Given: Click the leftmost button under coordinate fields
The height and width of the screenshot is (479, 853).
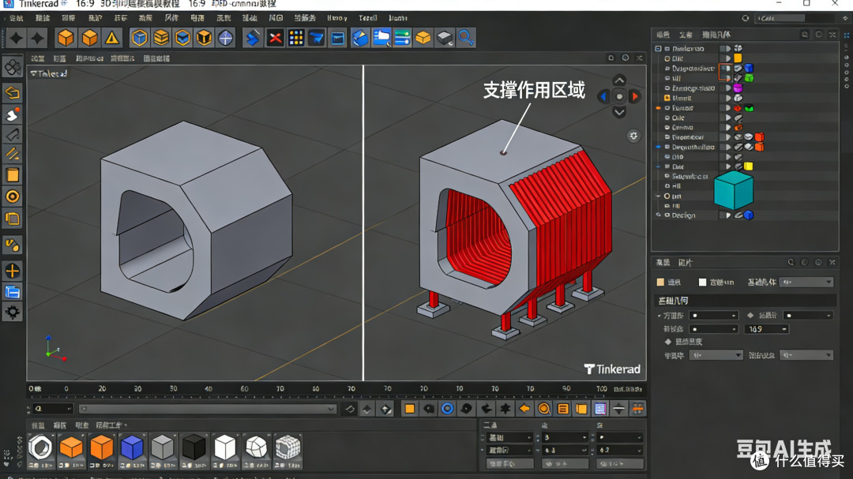Looking at the screenshot, I should click(x=509, y=464).
